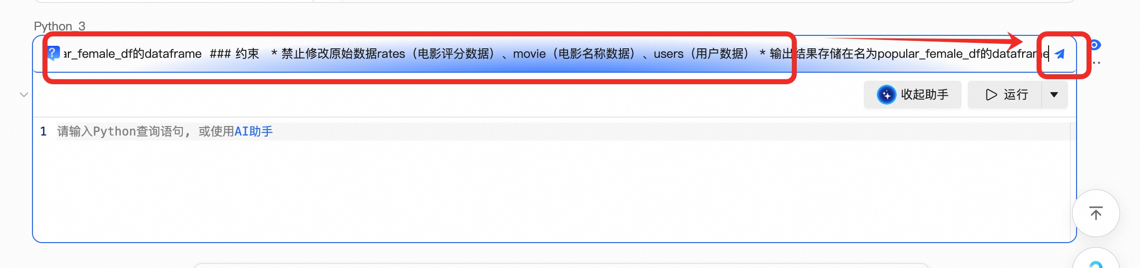
Task: Open the AI助手 link in editor placeholder
Action: pos(254,132)
